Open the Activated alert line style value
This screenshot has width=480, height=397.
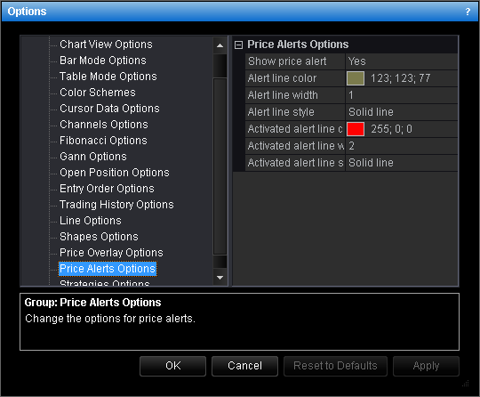401,163
